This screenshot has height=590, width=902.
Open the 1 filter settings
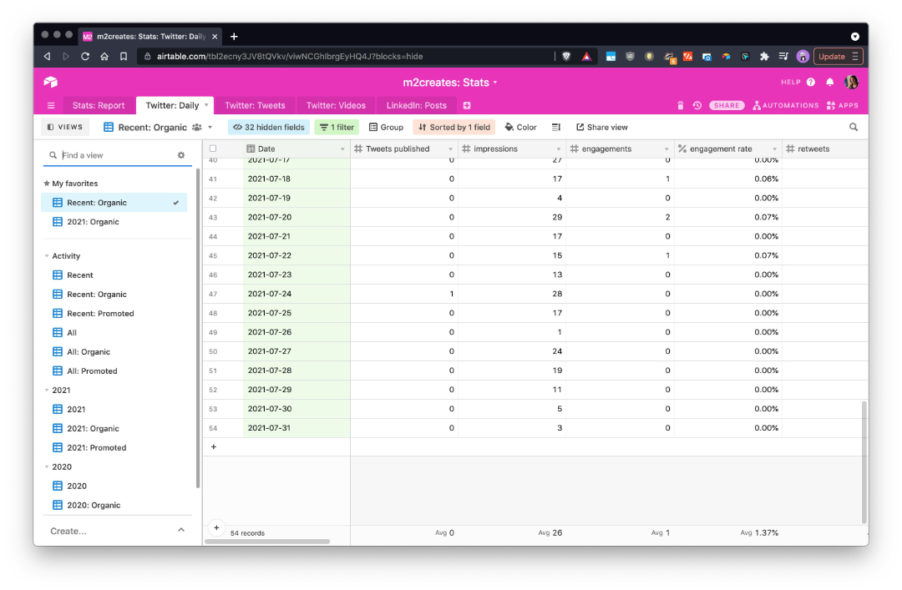click(x=337, y=127)
